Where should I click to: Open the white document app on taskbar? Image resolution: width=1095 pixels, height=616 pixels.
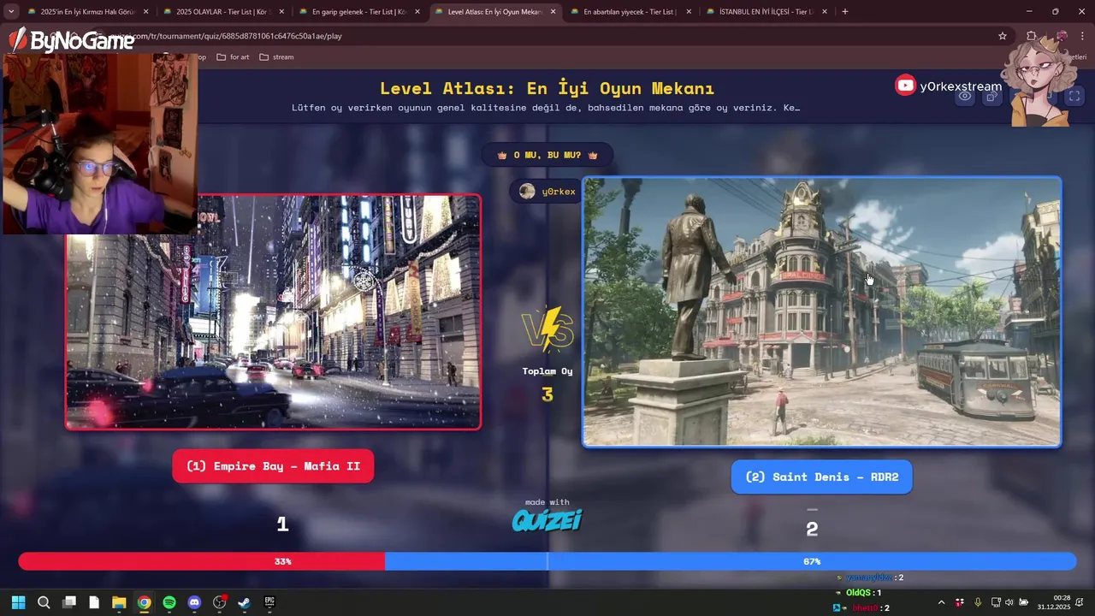[x=94, y=602]
